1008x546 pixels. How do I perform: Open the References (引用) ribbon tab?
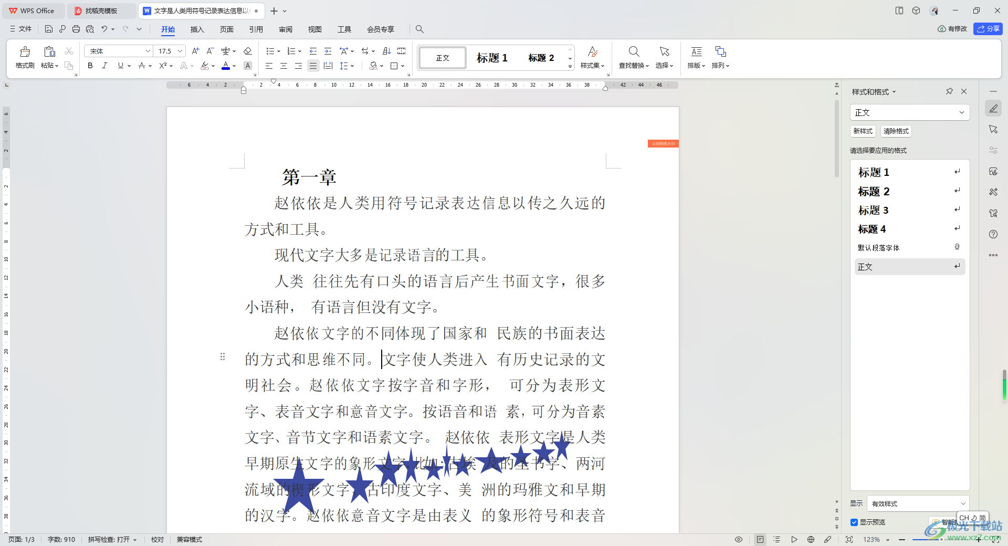click(256, 29)
